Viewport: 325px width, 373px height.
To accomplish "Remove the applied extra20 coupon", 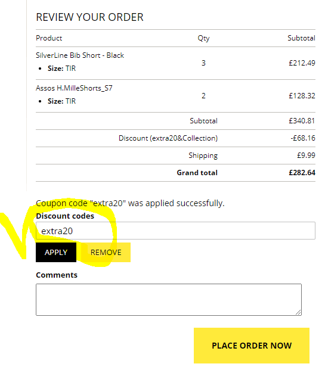I will [x=106, y=252].
